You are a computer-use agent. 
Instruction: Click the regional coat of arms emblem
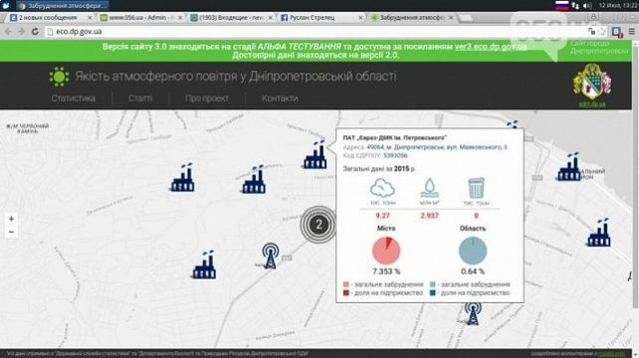pos(592,82)
